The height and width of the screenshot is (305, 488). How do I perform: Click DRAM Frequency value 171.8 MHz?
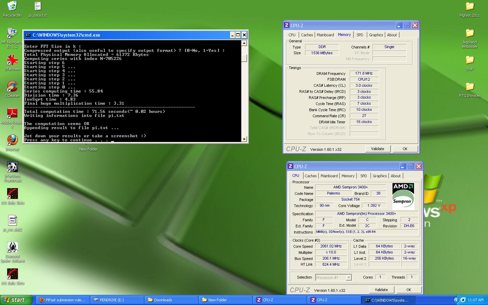364,73
